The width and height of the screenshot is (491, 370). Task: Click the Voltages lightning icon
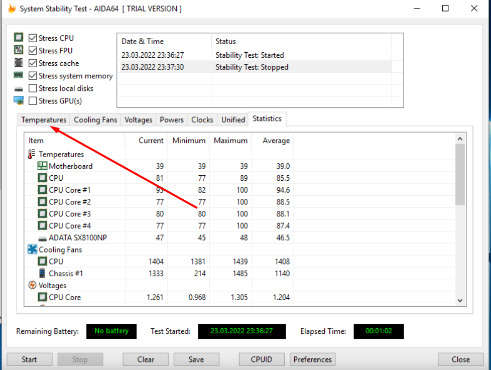(x=32, y=285)
